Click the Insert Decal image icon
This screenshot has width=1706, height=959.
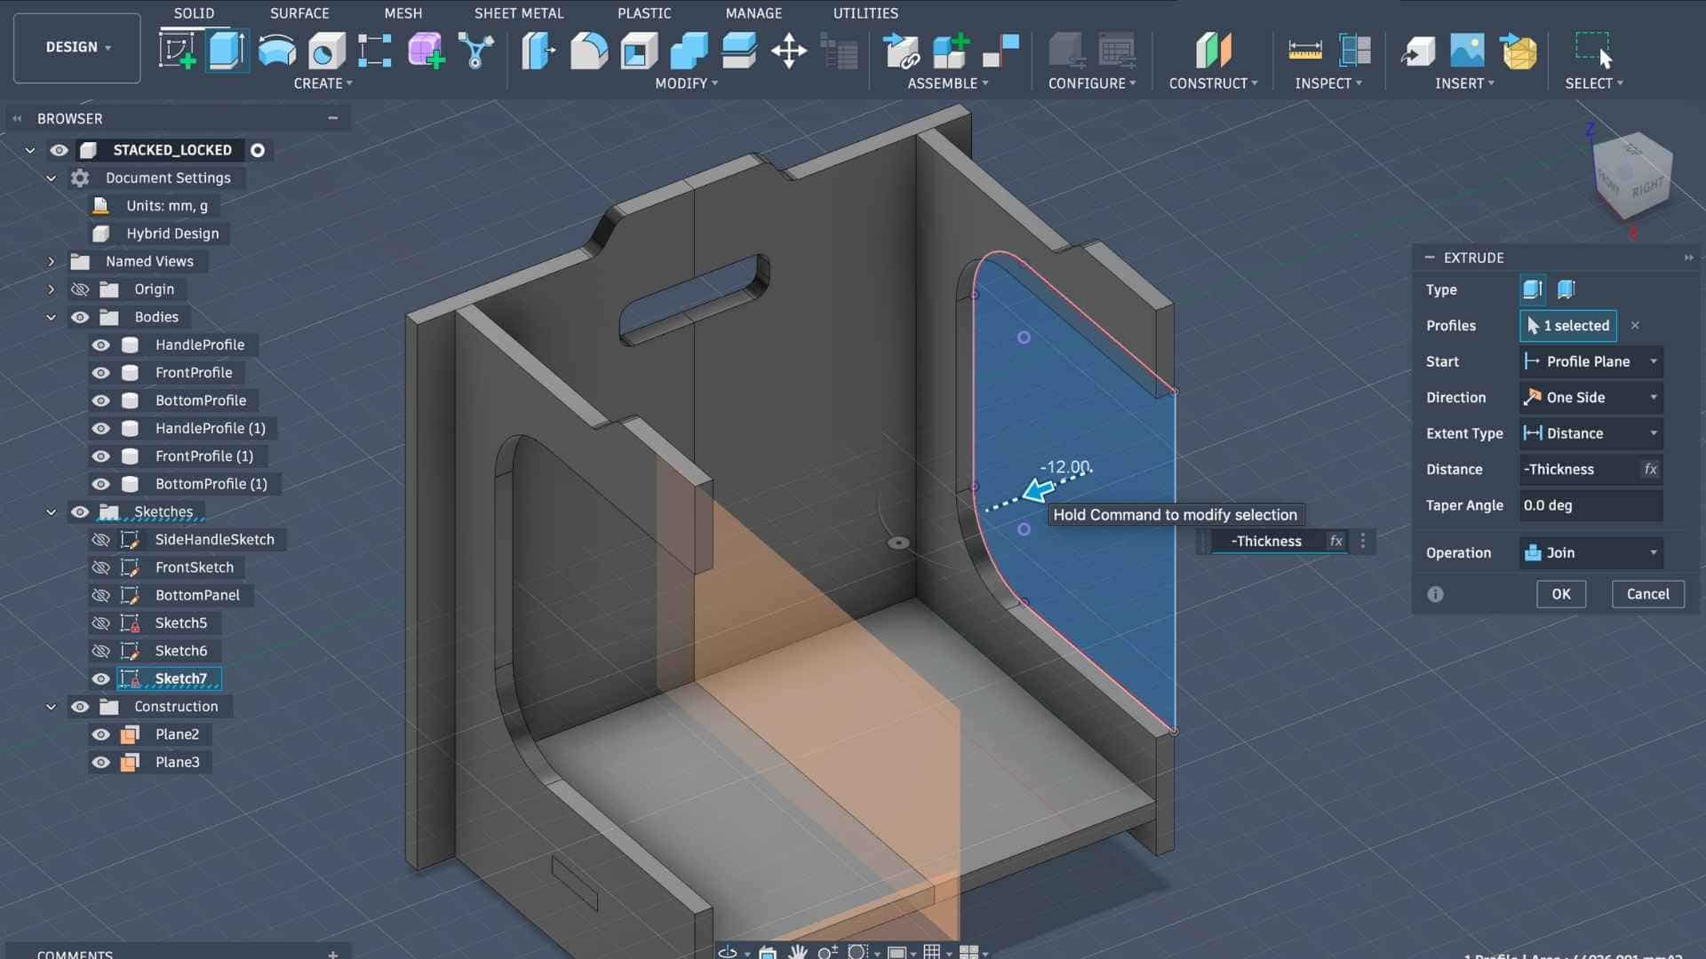[x=1467, y=50]
